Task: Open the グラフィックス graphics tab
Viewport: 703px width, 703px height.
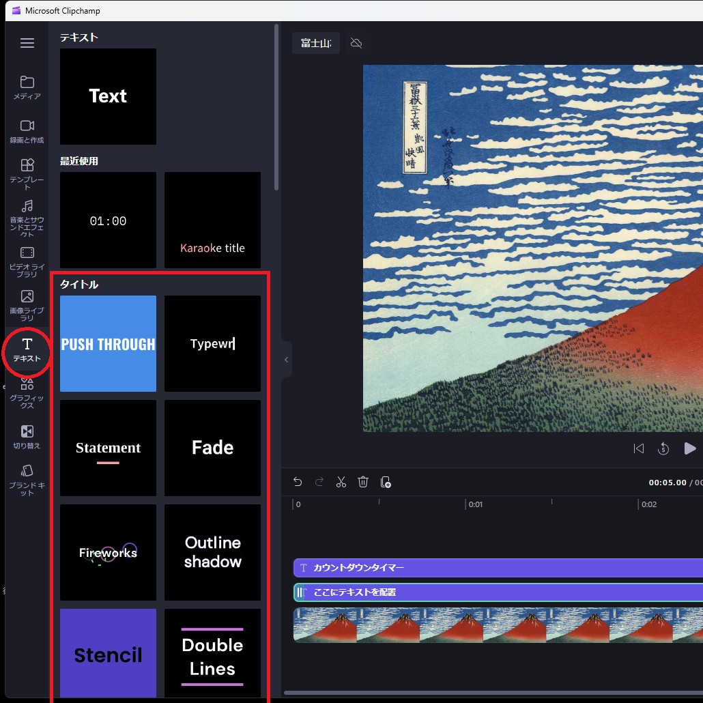Action: (27, 393)
